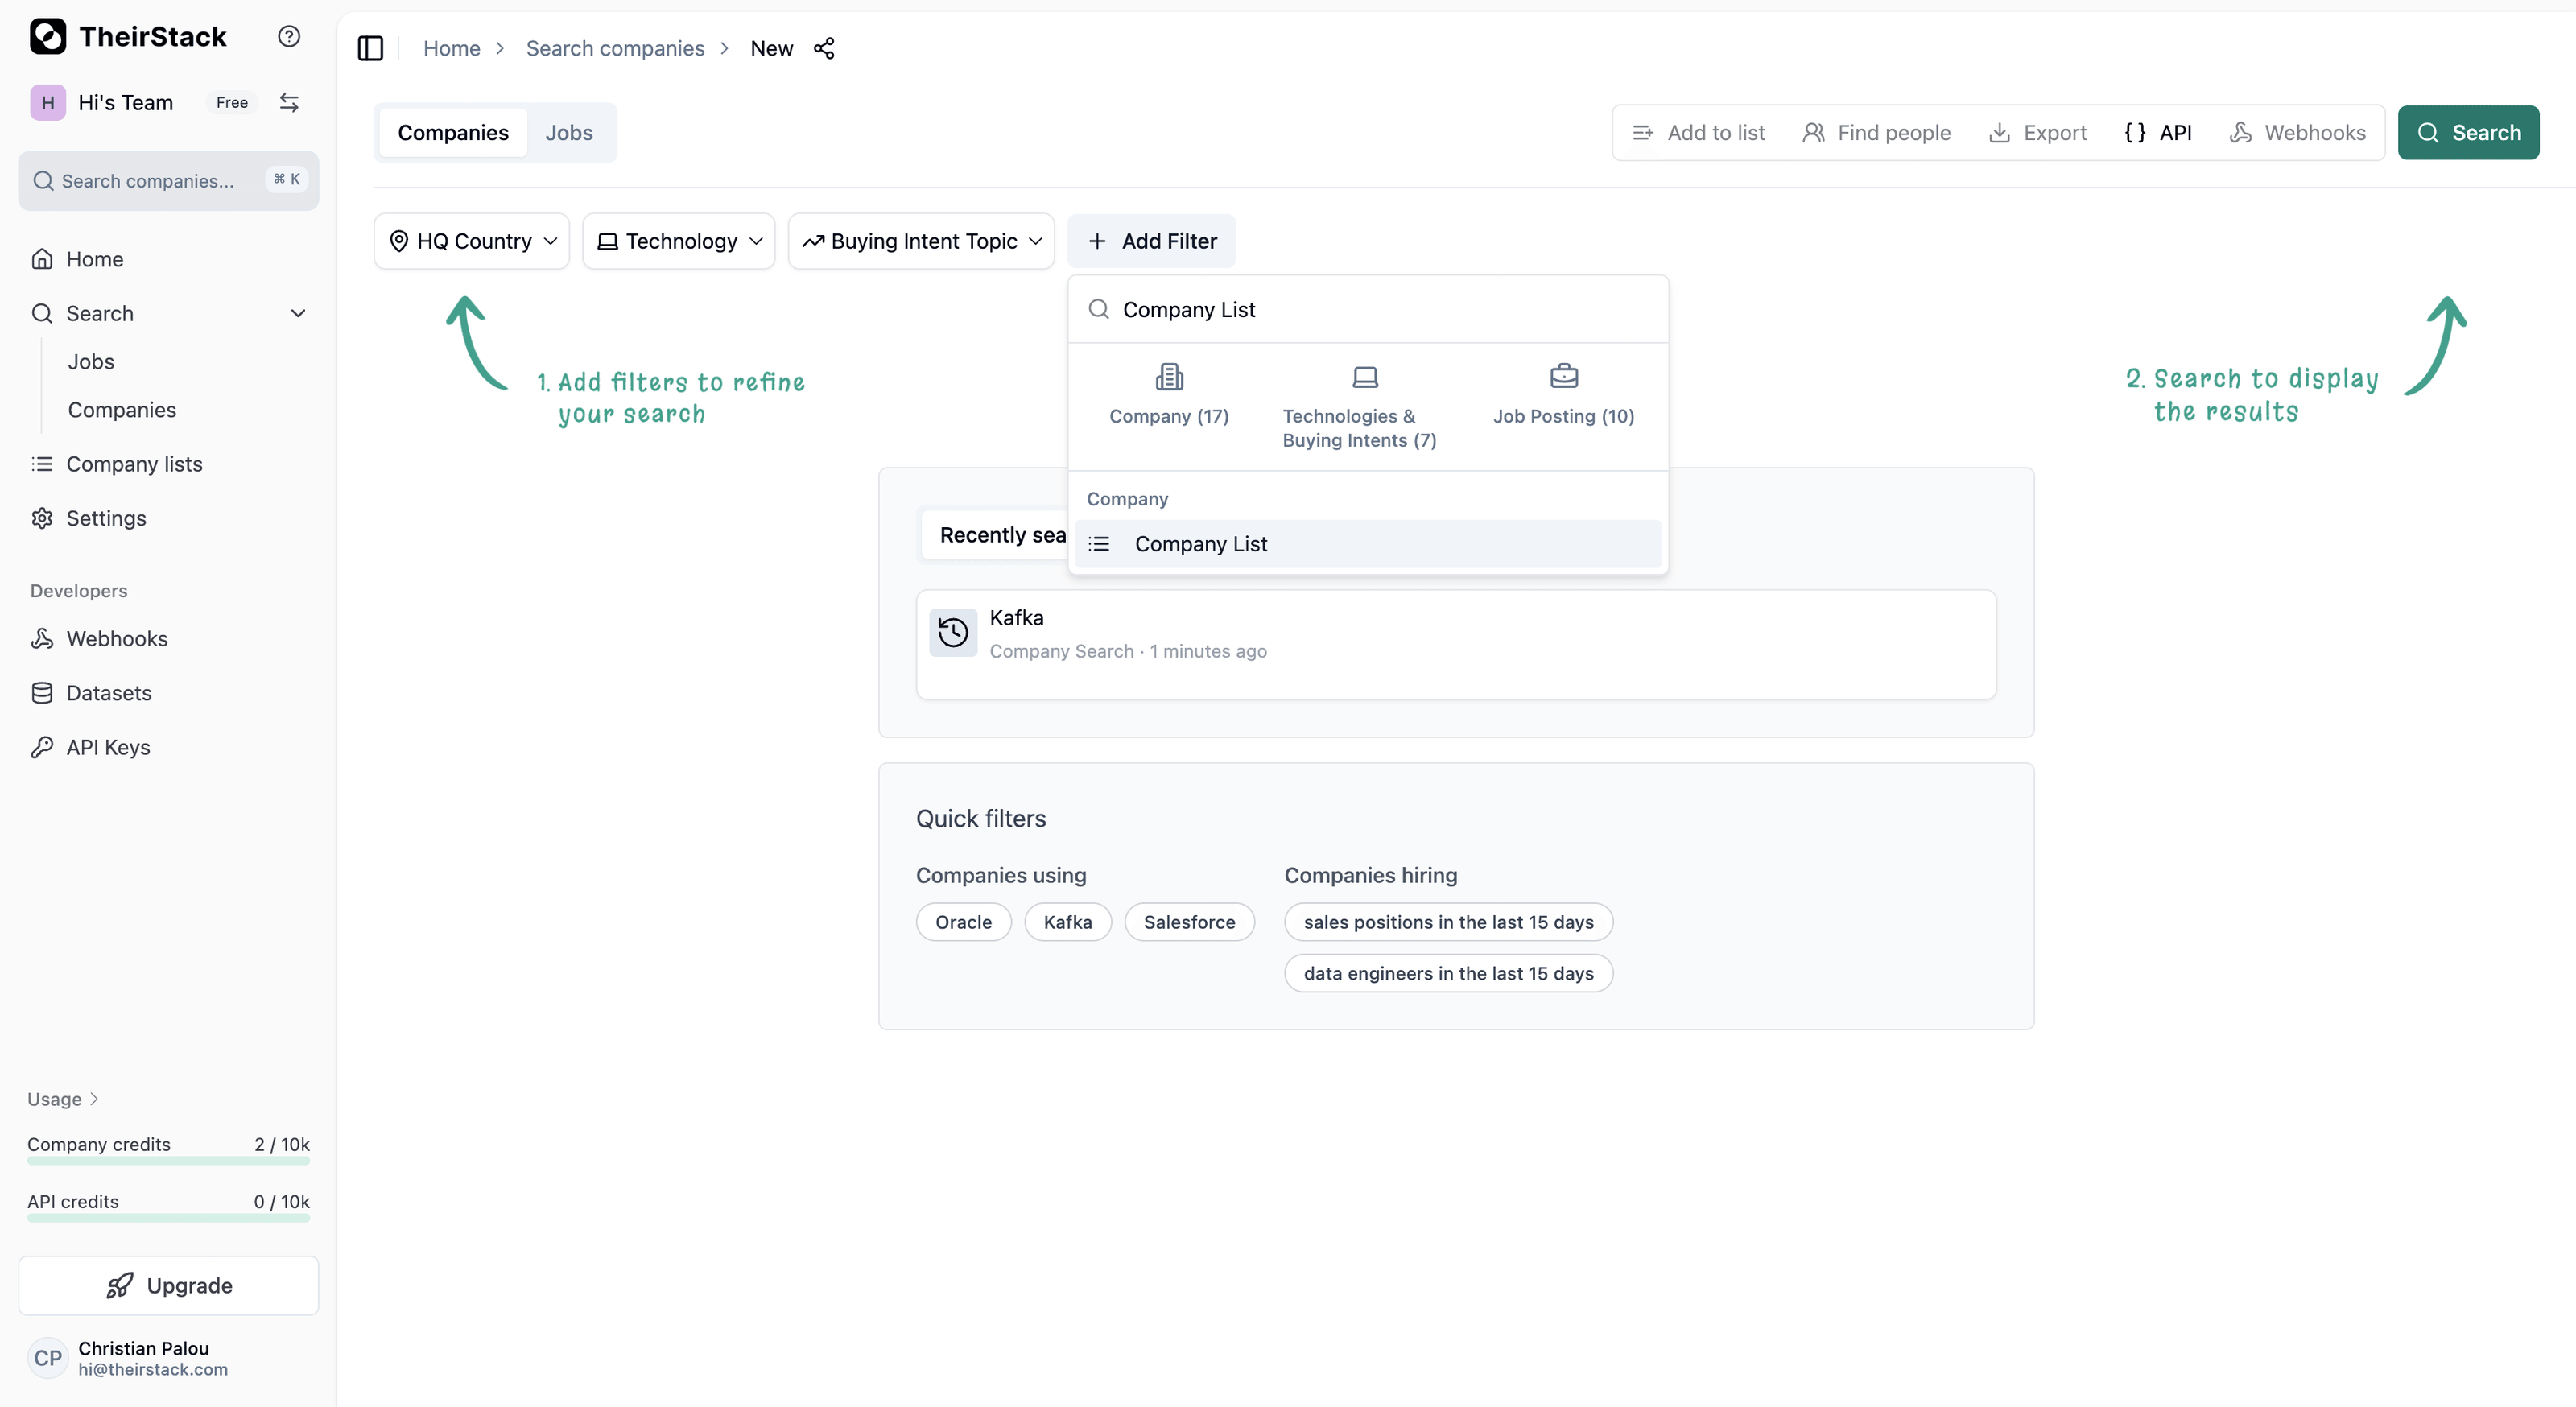This screenshot has width=2576, height=1407.
Task: Click the share icon beside New
Action: coord(824,48)
